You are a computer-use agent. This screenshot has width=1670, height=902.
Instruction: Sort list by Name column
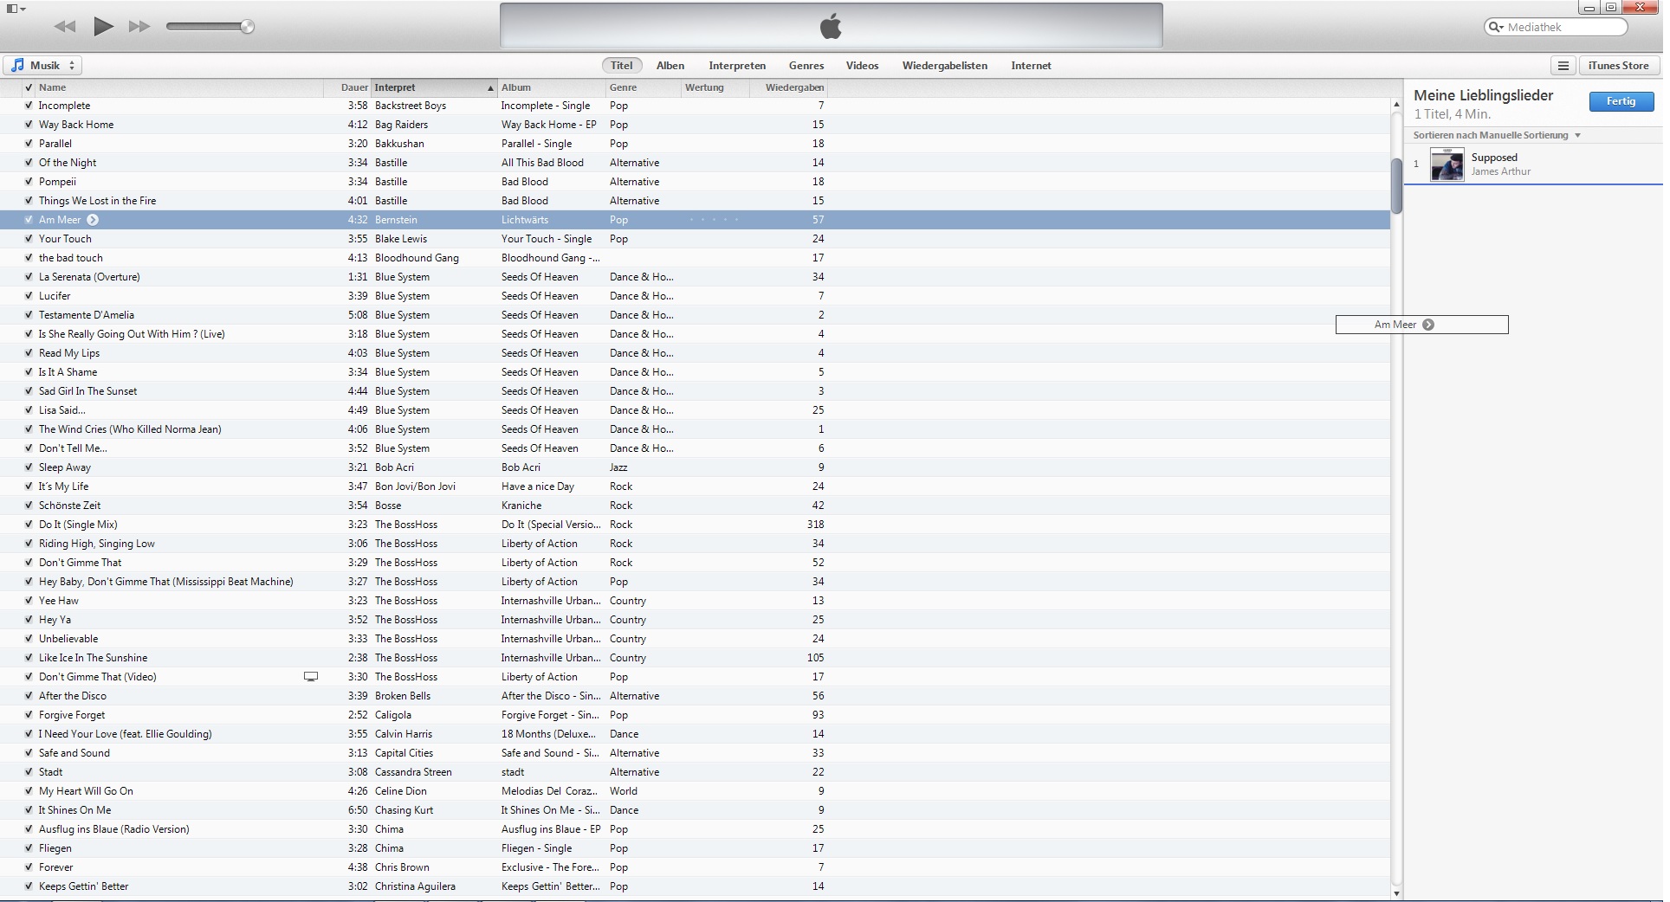pyautogui.click(x=179, y=87)
